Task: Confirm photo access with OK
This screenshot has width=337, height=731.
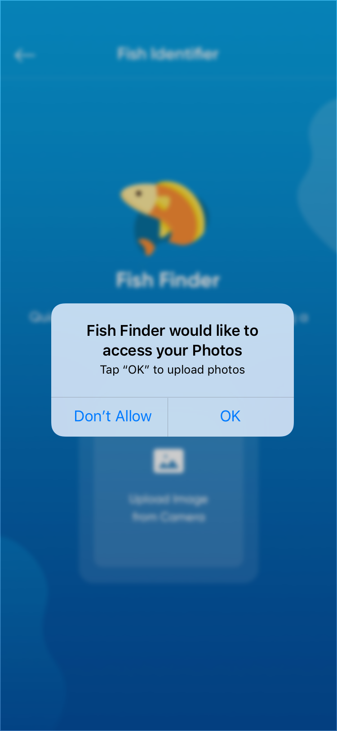Action: click(231, 417)
